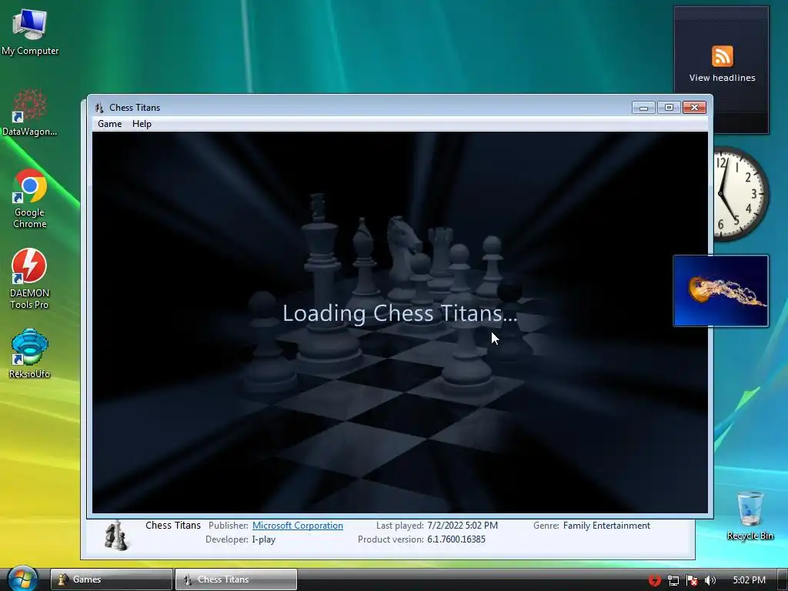Click the RSS feed icon in headlines gadget
This screenshot has width=788, height=591.
click(722, 55)
